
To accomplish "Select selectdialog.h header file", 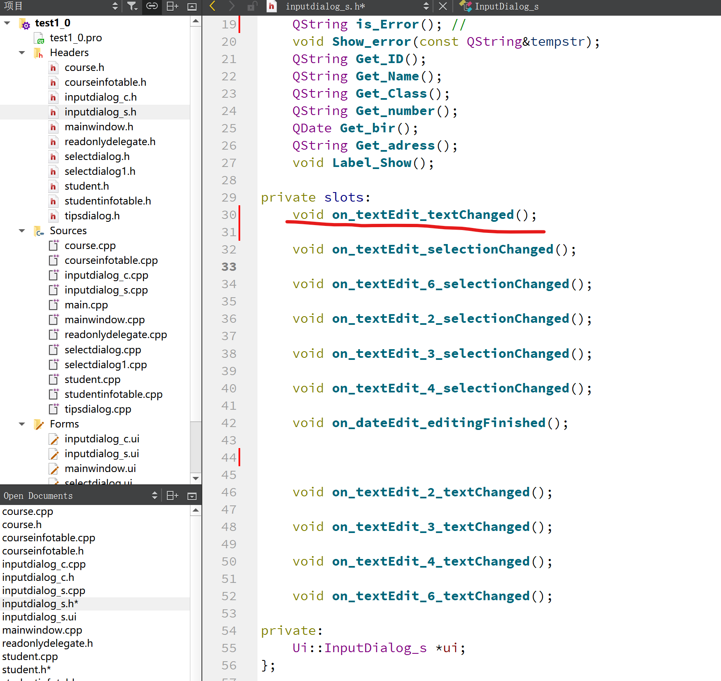I will click(97, 157).
